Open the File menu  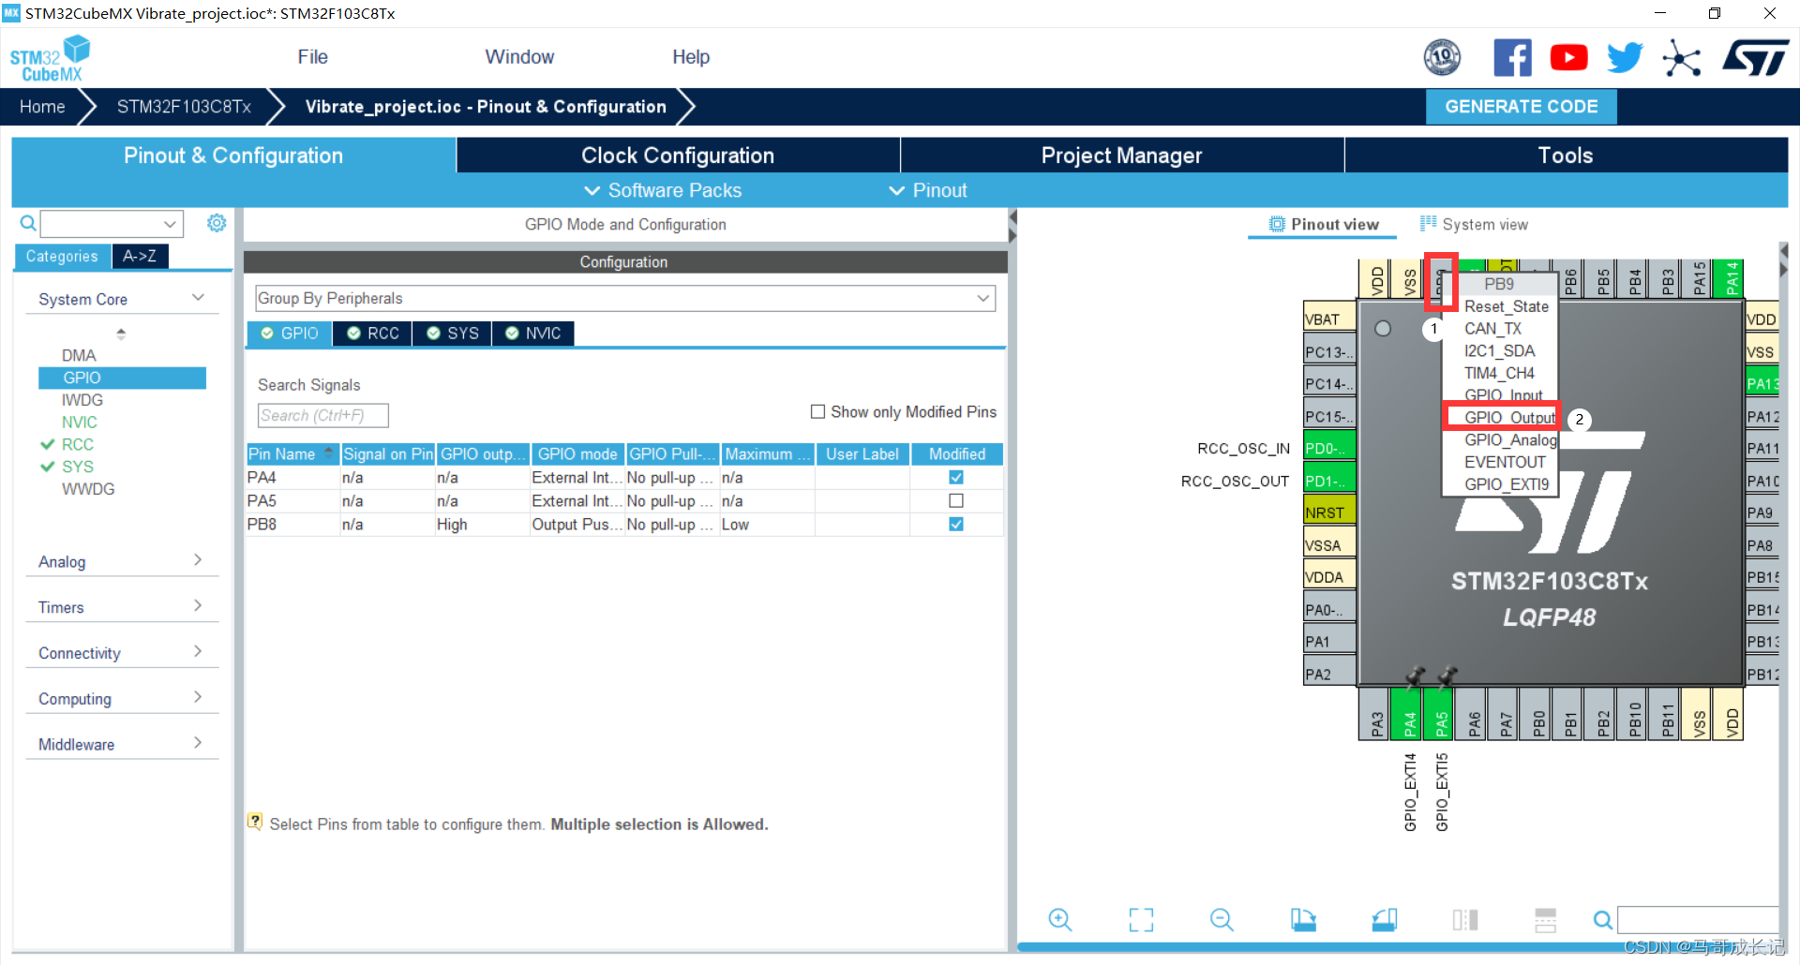click(312, 57)
